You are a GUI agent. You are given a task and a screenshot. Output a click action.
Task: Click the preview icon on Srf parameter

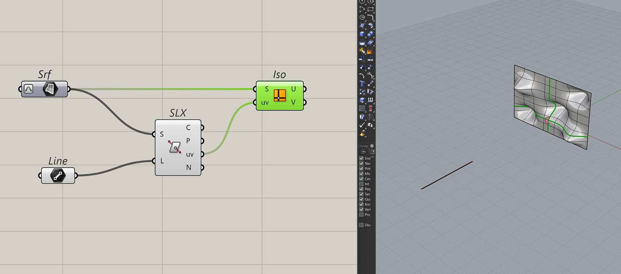(x=28, y=89)
